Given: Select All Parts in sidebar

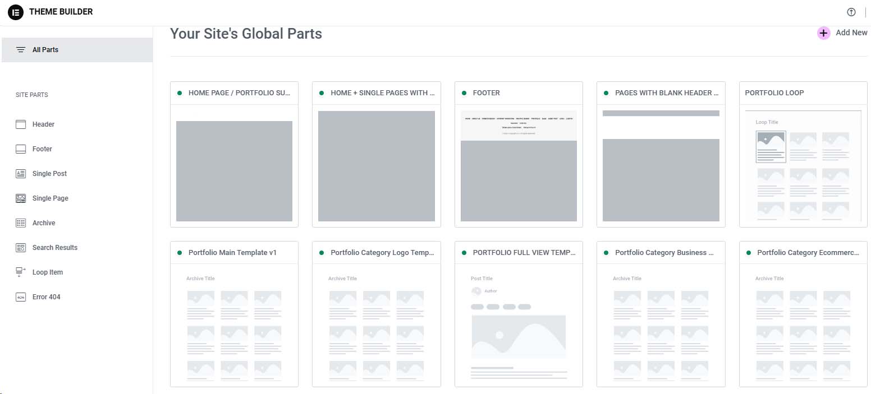Looking at the screenshot, I should 76,50.
